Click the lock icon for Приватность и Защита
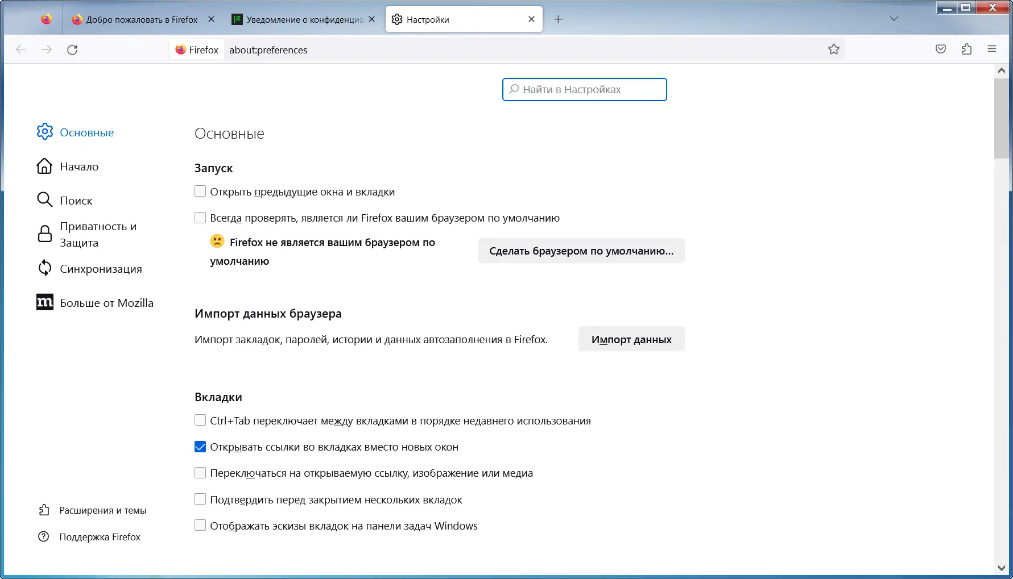 45,234
